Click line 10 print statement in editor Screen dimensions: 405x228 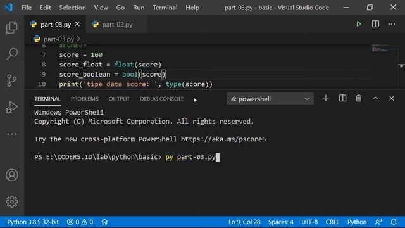[136, 84]
